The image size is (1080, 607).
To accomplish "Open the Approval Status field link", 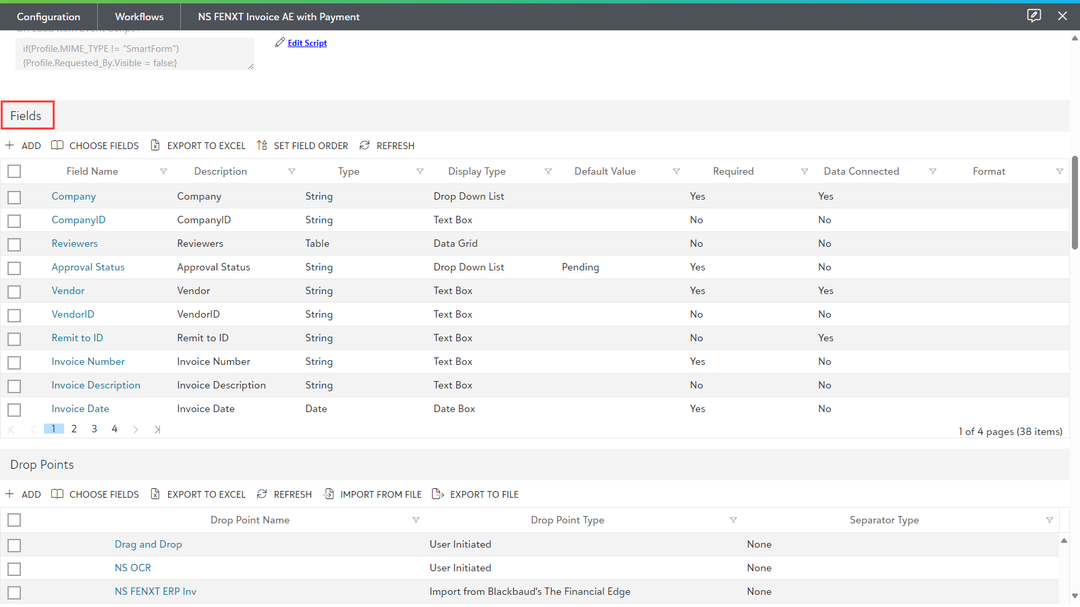I will pyautogui.click(x=88, y=267).
